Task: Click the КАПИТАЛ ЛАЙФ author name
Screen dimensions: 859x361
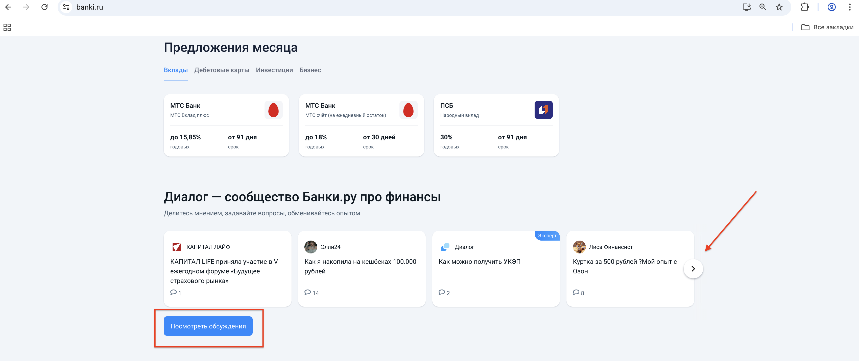Action: pos(208,247)
